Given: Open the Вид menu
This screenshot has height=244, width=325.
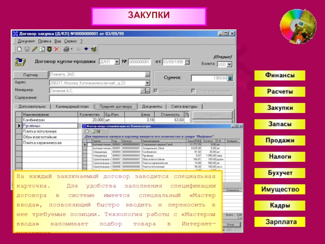Looking at the screenshot, I should pos(58,41).
